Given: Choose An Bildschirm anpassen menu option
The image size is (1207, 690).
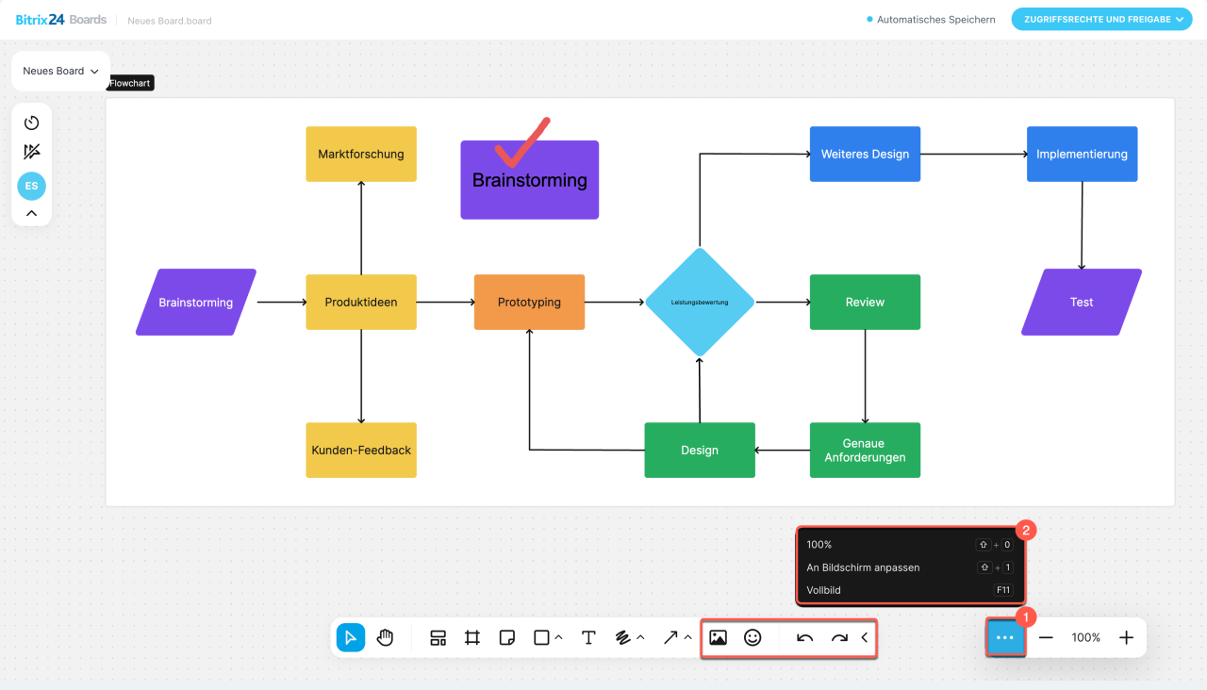Looking at the screenshot, I should pos(863,567).
